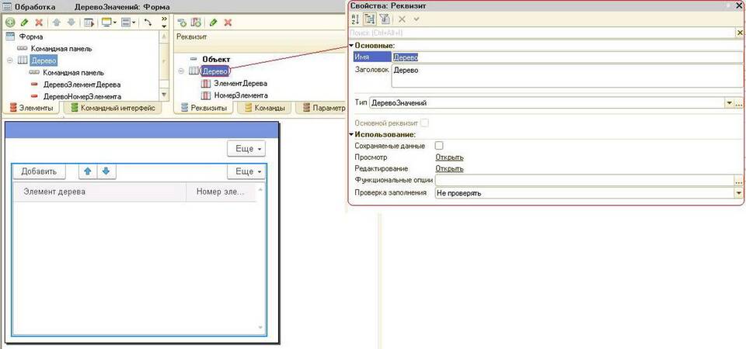This screenshot has height=349, width=746.
Task: Confirm the property edit in the properties toolbar
Action: [x=417, y=19]
